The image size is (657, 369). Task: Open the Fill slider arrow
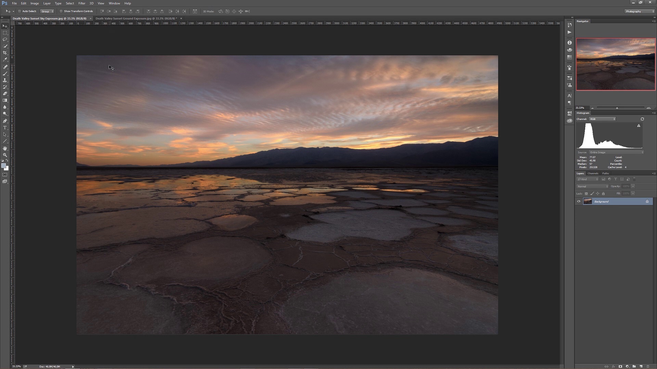pyautogui.click(x=633, y=194)
